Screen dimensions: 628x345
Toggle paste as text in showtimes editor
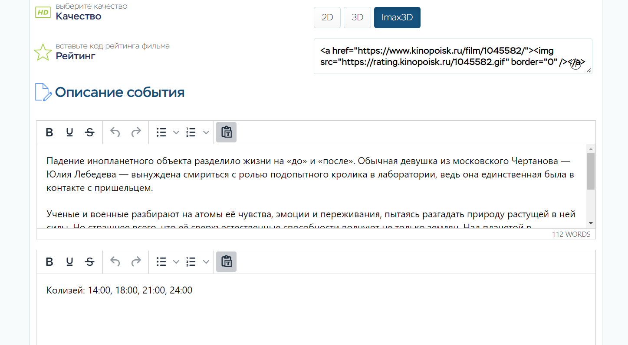[226, 261]
